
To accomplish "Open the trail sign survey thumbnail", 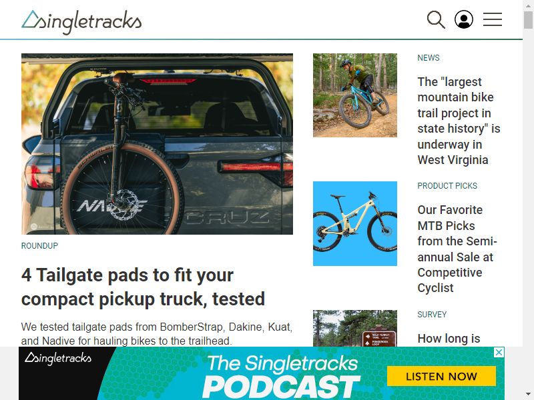I will click(x=355, y=328).
